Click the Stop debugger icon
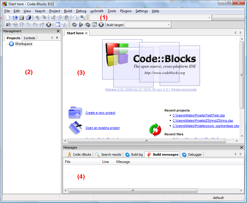Image resolution: width=247 pixels, height=203 pixels. tap(49, 25)
